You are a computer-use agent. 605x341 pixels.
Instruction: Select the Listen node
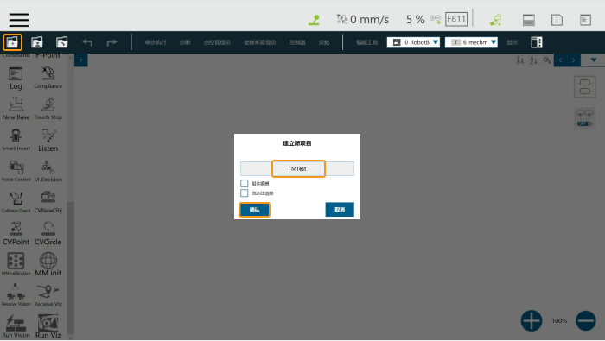(x=48, y=140)
